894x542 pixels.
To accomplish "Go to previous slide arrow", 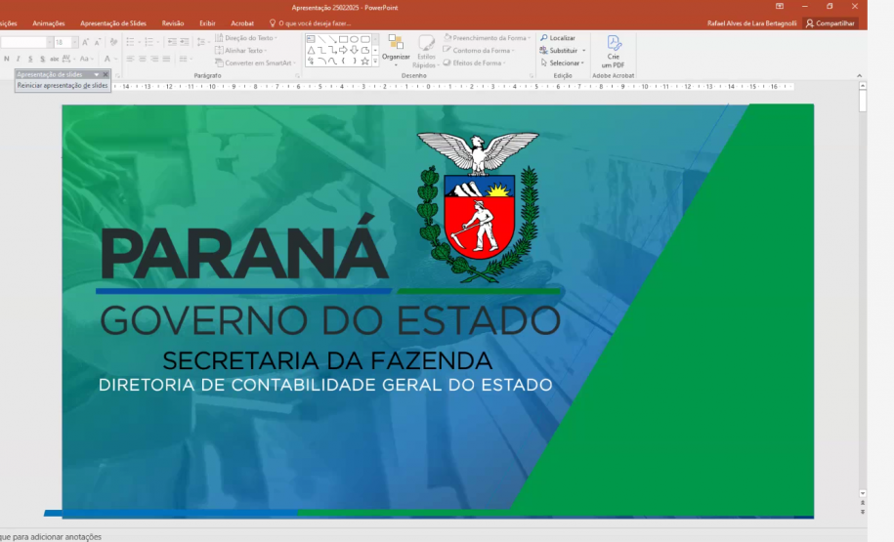I will (x=863, y=503).
